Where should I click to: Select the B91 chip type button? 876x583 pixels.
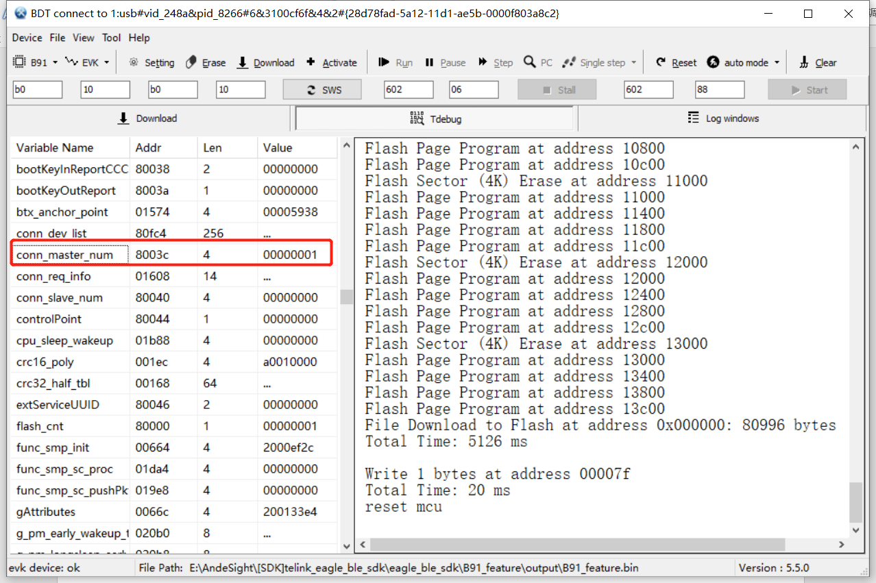tap(31, 62)
